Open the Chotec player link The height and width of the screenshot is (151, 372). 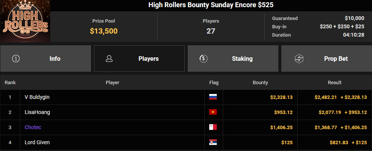[x=33, y=127]
